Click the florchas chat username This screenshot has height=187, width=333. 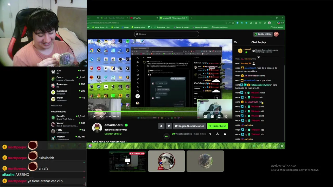tap(252, 76)
